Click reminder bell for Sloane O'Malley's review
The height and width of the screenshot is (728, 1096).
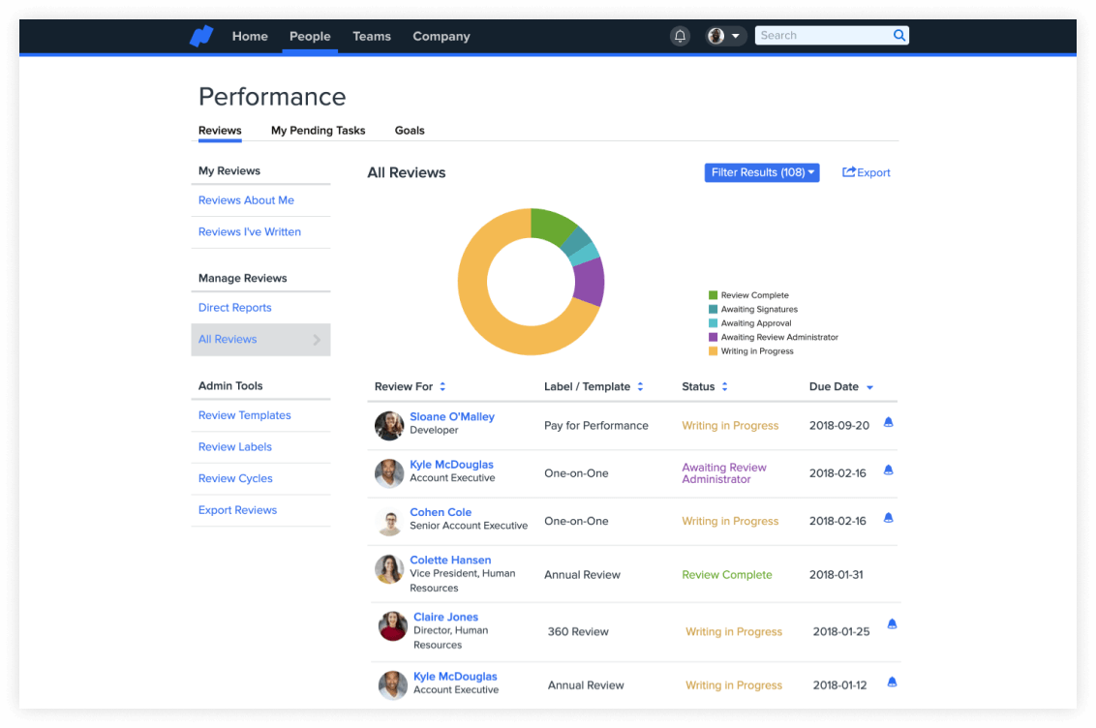(888, 423)
